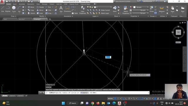The height and width of the screenshot is (106, 188).
Task: Click the Insert block icon
Action: coord(115,9)
